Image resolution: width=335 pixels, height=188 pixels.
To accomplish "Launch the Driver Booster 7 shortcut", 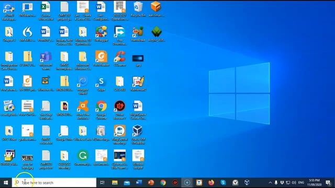I will 120,110.
